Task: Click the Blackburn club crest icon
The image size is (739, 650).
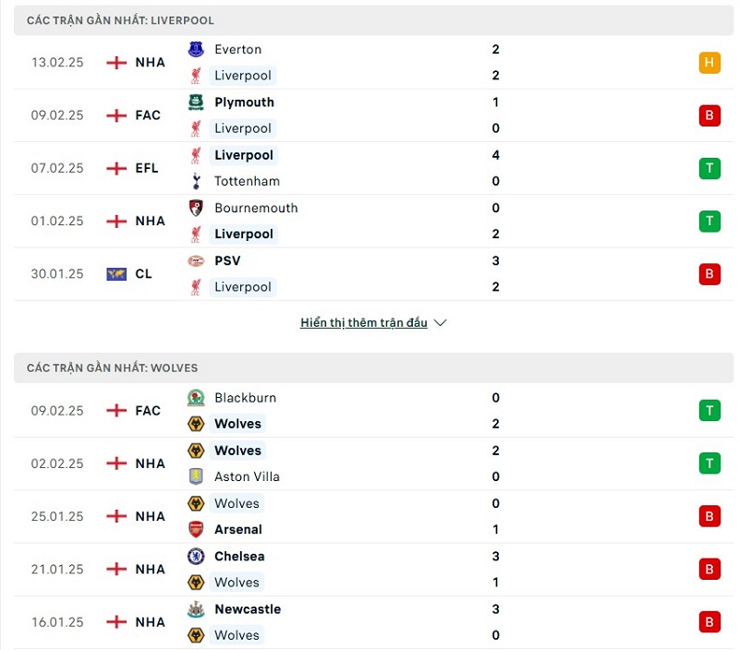Action: 196,398
